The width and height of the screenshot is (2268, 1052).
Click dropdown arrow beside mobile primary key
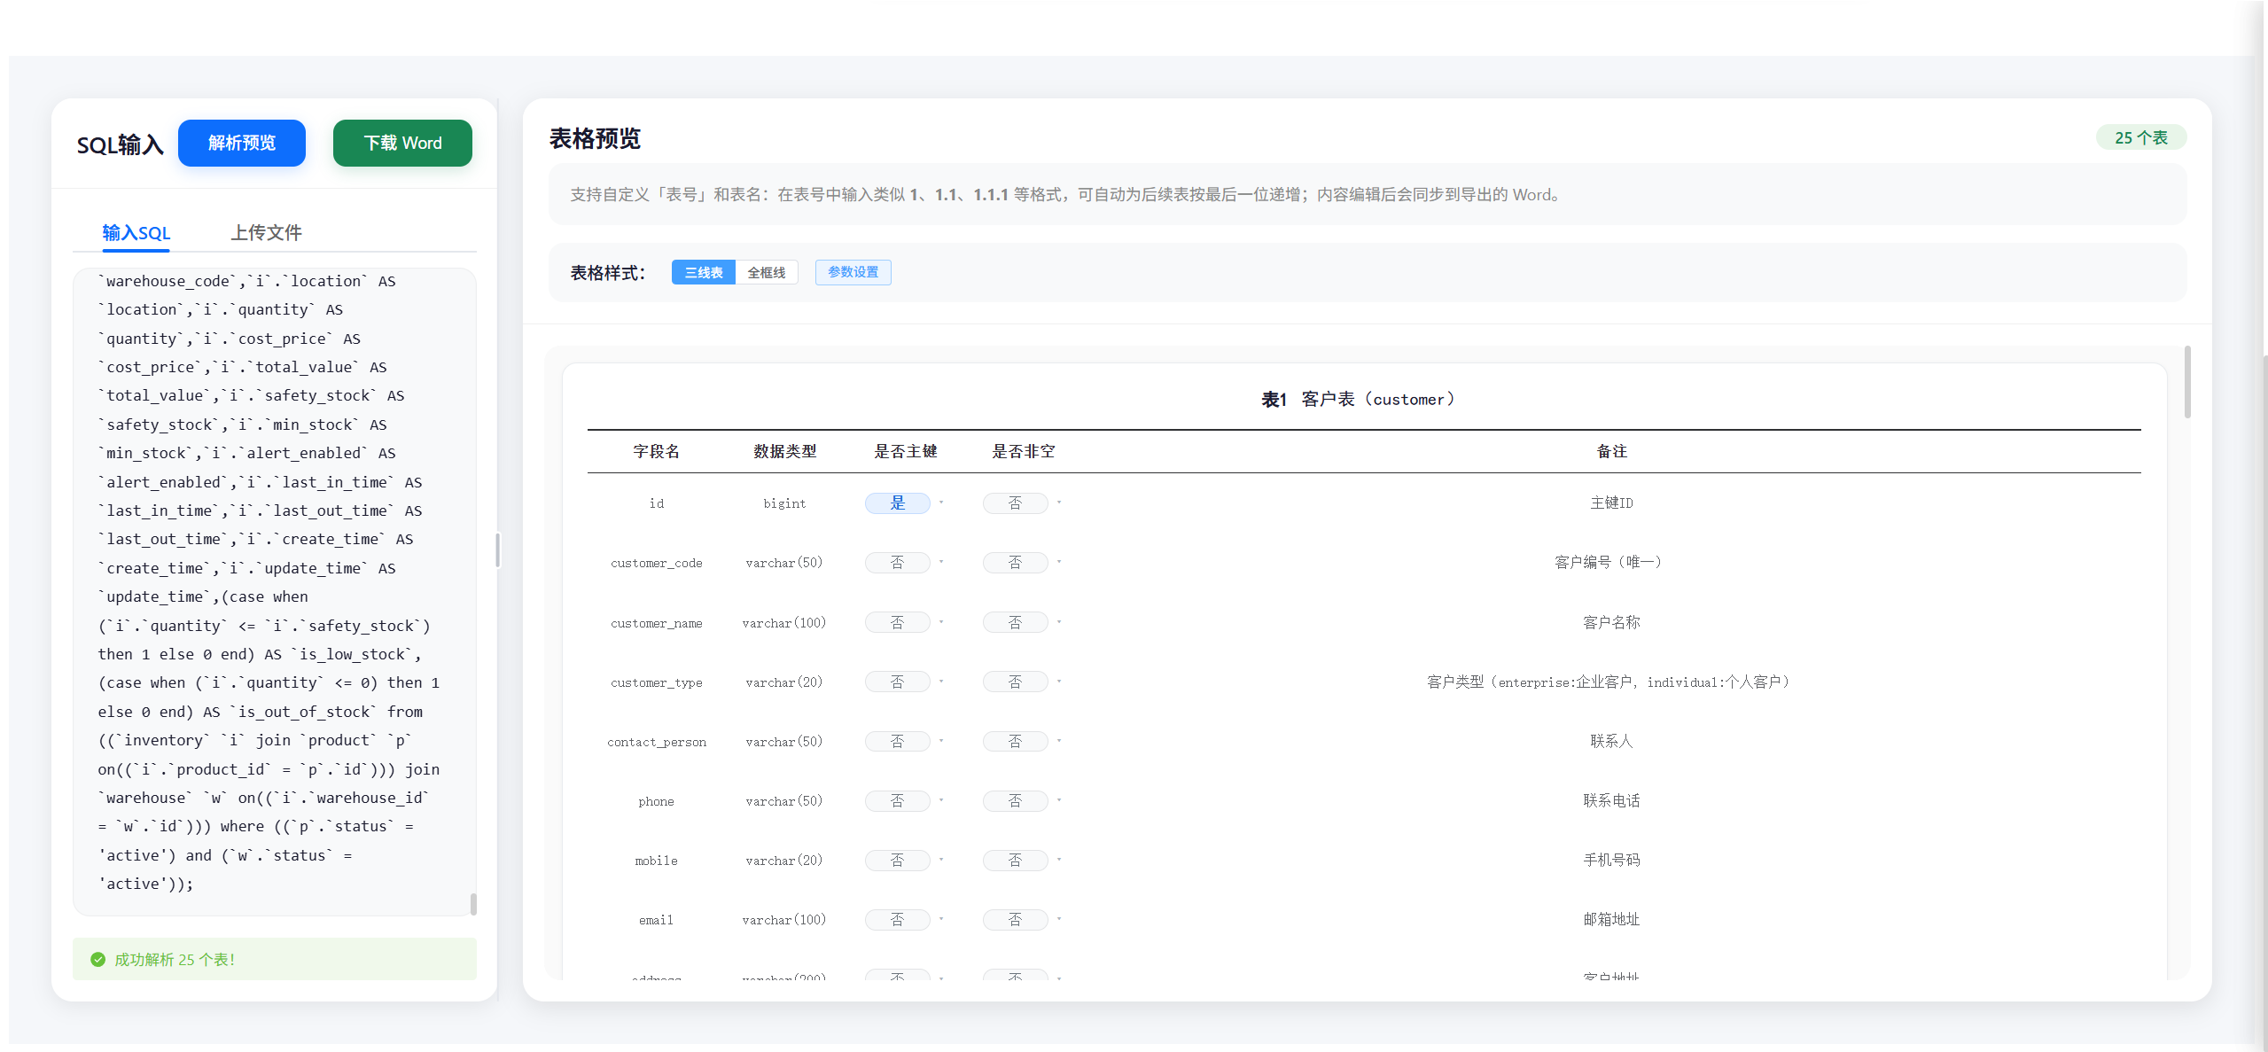[941, 860]
